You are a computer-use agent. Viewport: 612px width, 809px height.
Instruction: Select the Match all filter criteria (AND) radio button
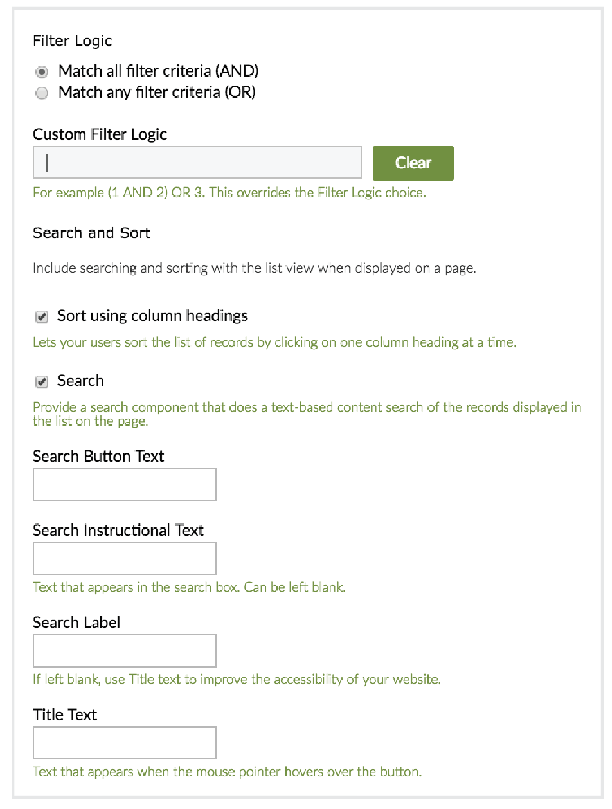[x=42, y=71]
